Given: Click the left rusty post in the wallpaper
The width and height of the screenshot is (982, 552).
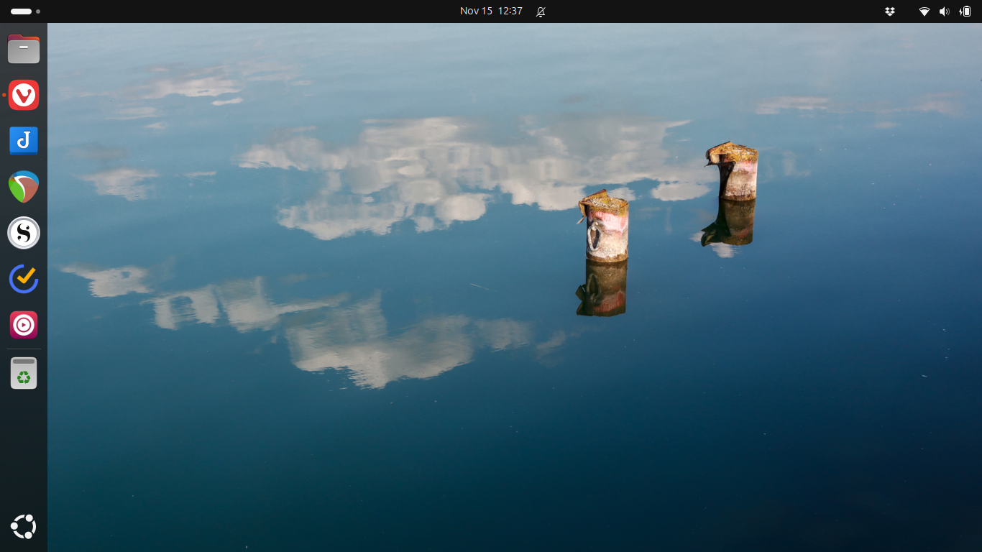Looking at the screenshot, I should pyautogui.click(x=605, y=227).
